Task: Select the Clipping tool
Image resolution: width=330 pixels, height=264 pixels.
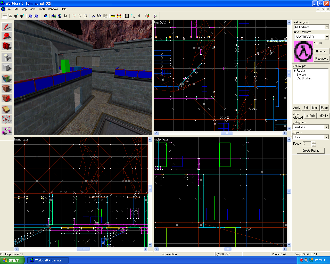Action: pos(7,110)
